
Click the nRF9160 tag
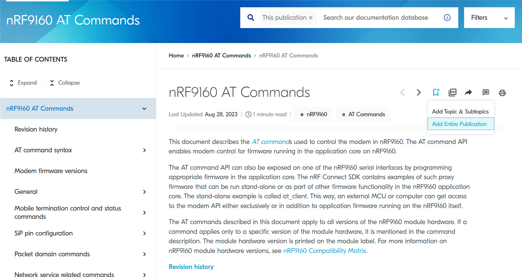[314, 114]
